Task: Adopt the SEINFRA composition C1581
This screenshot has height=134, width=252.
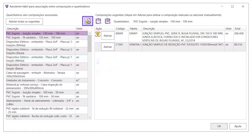Action: (x=108, y=47)
